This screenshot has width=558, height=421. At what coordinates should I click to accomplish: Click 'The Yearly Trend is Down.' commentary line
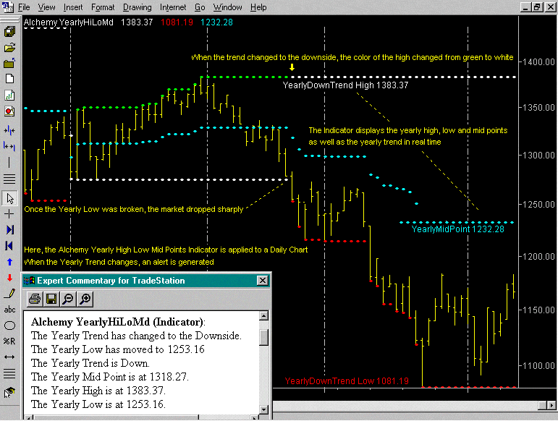coord(90,363)
